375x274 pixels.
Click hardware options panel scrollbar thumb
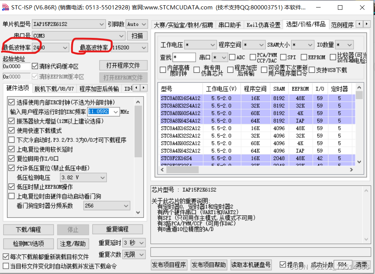click(x=138, y=131)
